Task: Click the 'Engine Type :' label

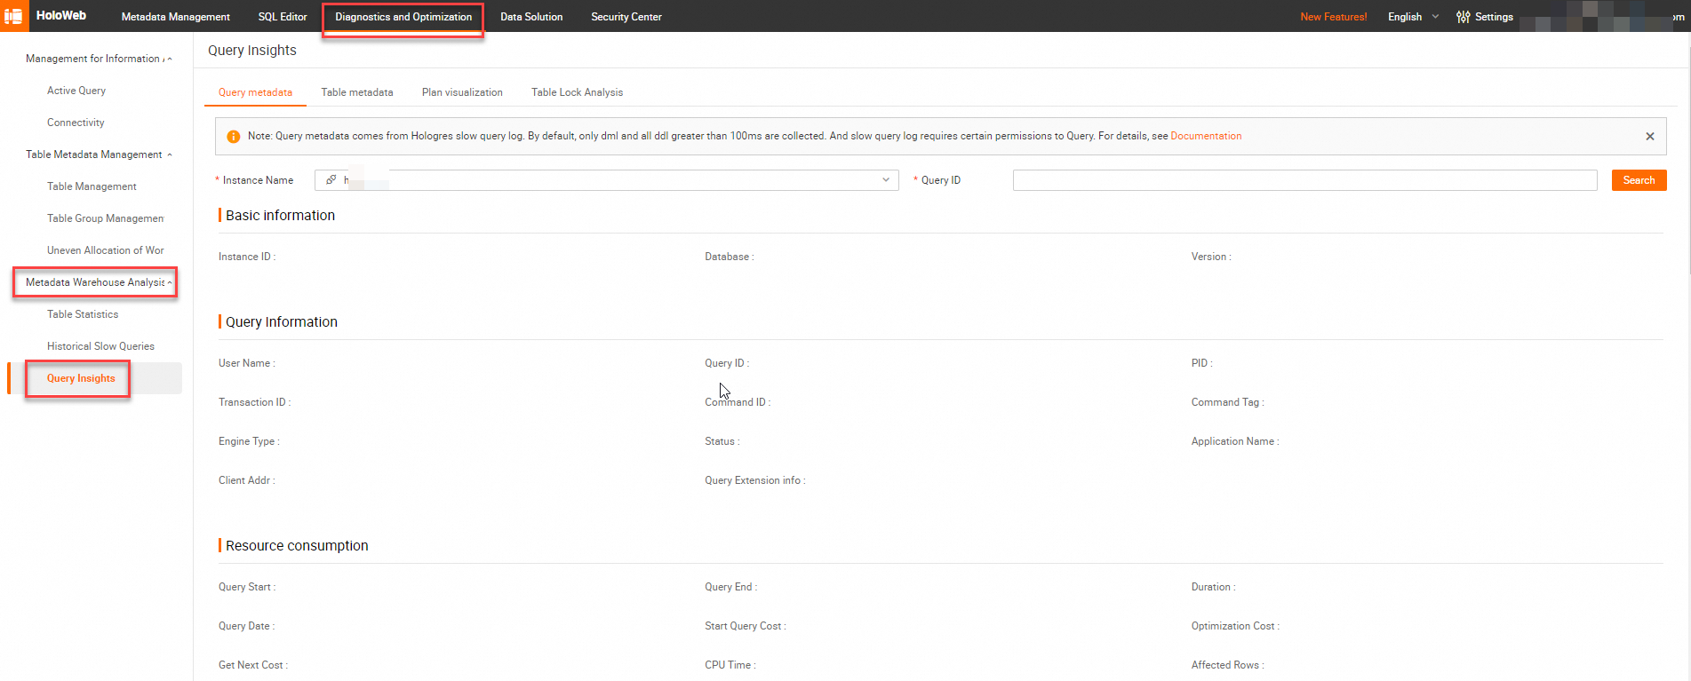Action: point(249,441)
